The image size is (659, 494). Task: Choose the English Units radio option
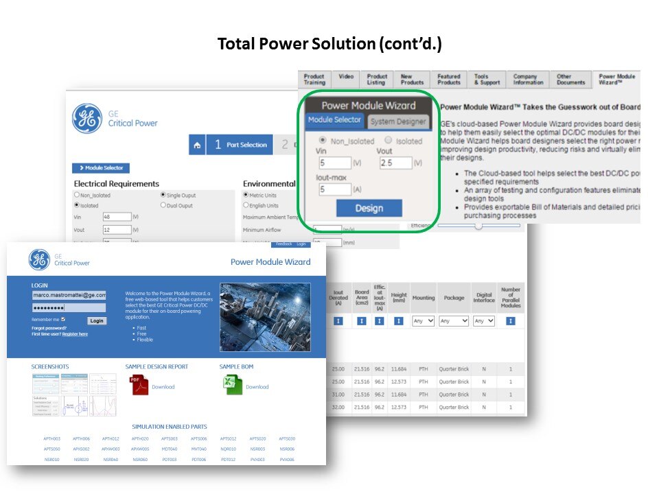[x=246, y=205]
